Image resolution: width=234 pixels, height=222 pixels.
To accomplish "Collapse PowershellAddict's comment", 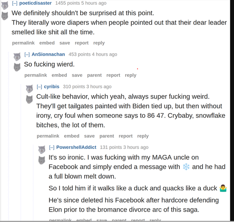I will click(52, 147).
